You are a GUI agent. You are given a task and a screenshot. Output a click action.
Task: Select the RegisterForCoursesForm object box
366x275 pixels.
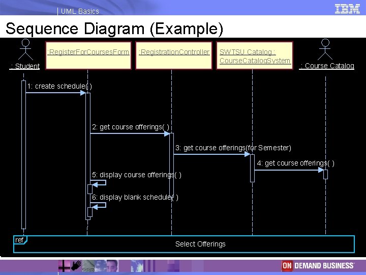pos(88,56)
